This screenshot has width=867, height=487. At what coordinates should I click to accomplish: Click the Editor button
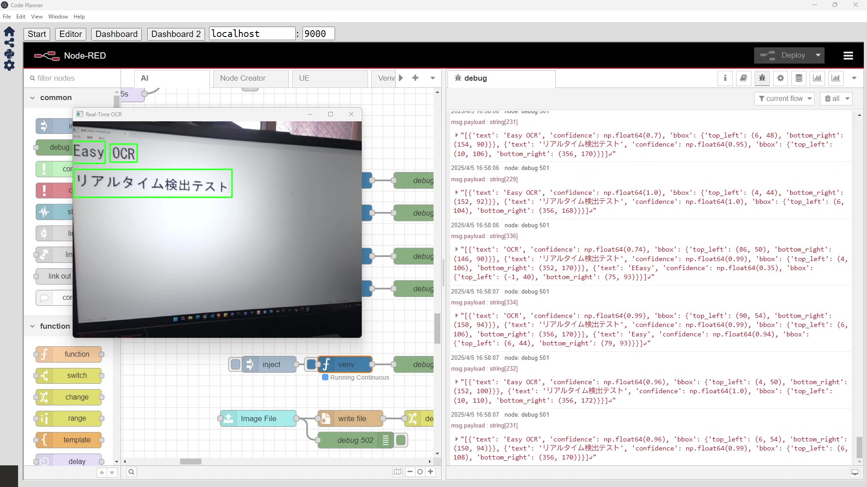click(70, 34)
